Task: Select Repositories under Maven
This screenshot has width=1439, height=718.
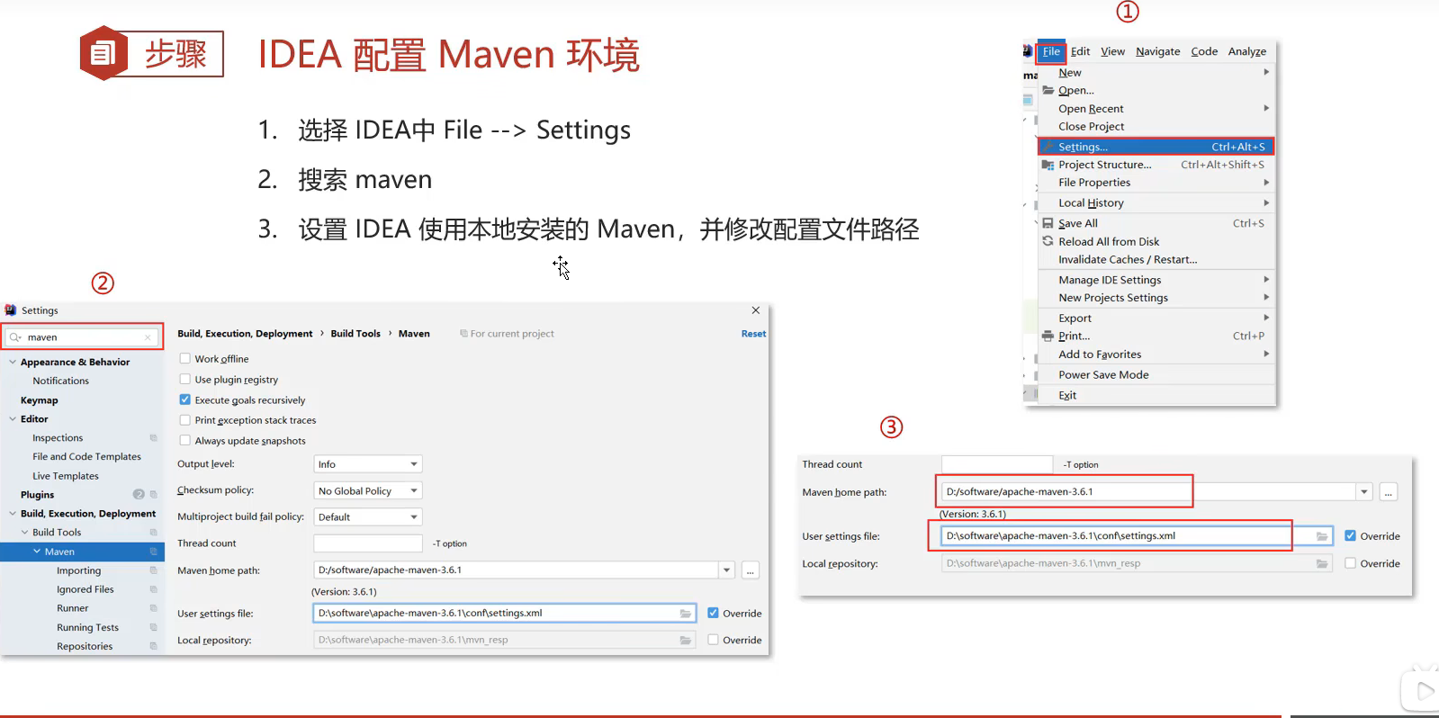Action: [85, 647]
